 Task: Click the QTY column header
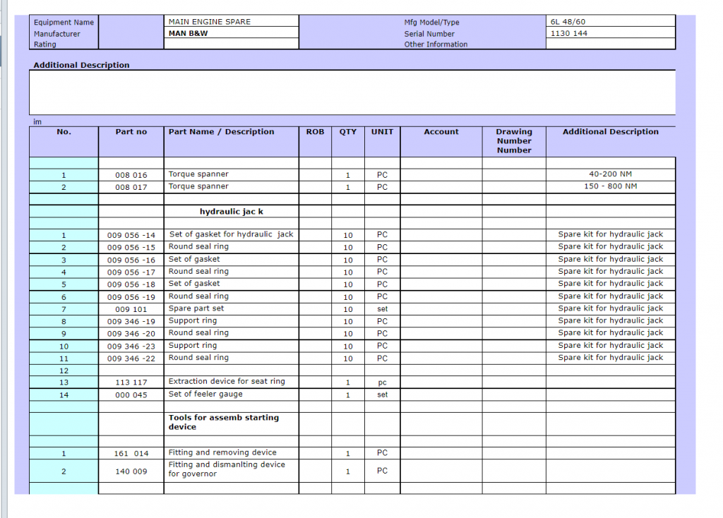tap(348, 132)
